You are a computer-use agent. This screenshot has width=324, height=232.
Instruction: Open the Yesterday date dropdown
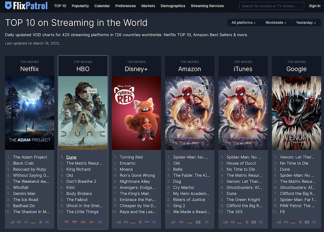coord(306,23)
